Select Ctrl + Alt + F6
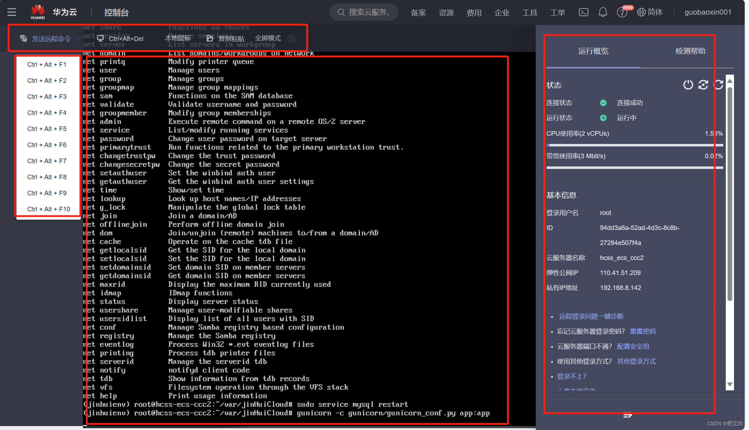Screen dimensions: 749x430 [x=47, y=145]
